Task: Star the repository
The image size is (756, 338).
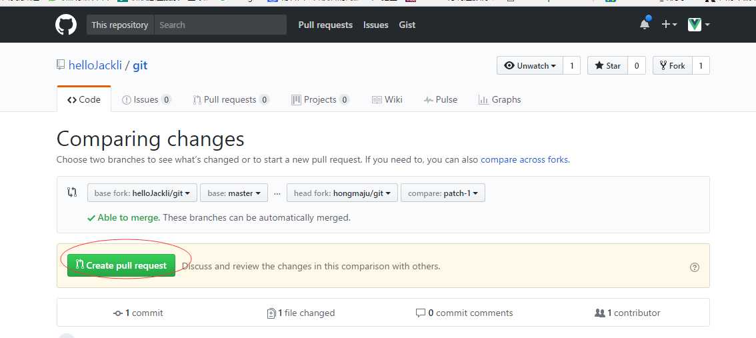Action: click(607, 65)
